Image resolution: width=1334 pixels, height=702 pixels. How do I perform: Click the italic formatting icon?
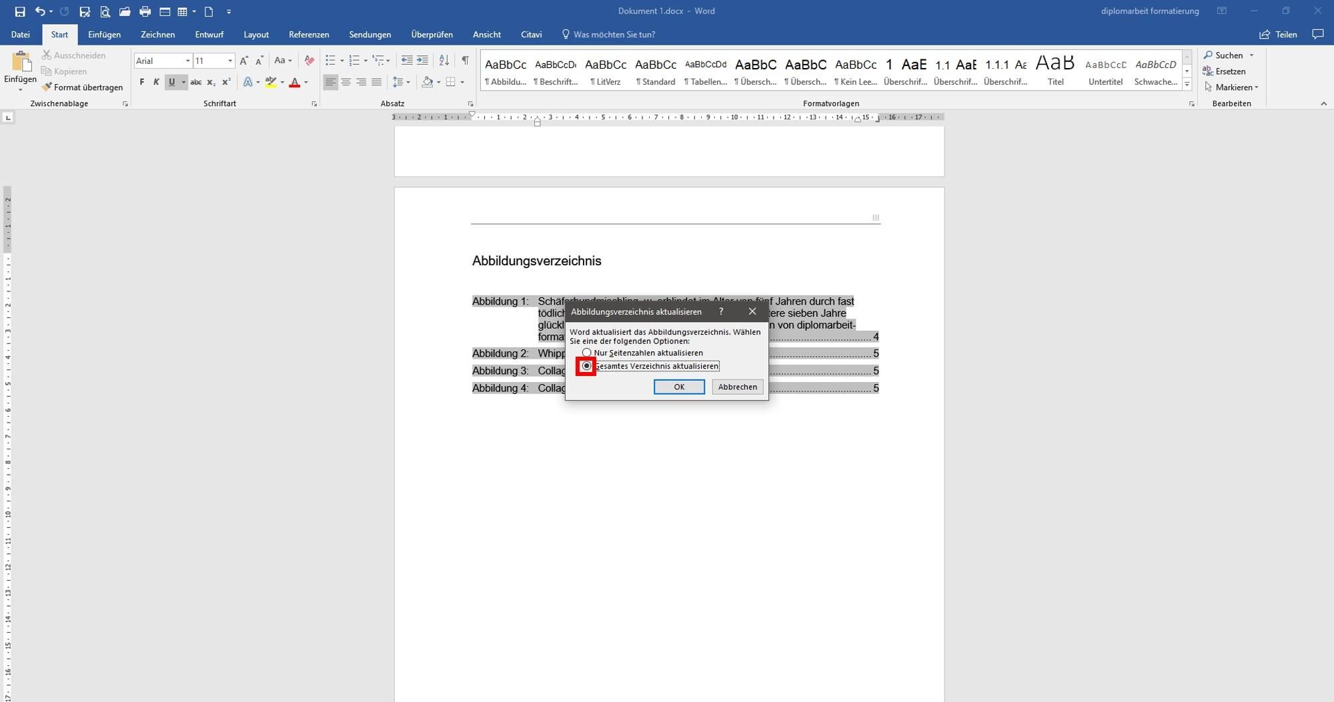pyautogui.click(x=156, y=82)
